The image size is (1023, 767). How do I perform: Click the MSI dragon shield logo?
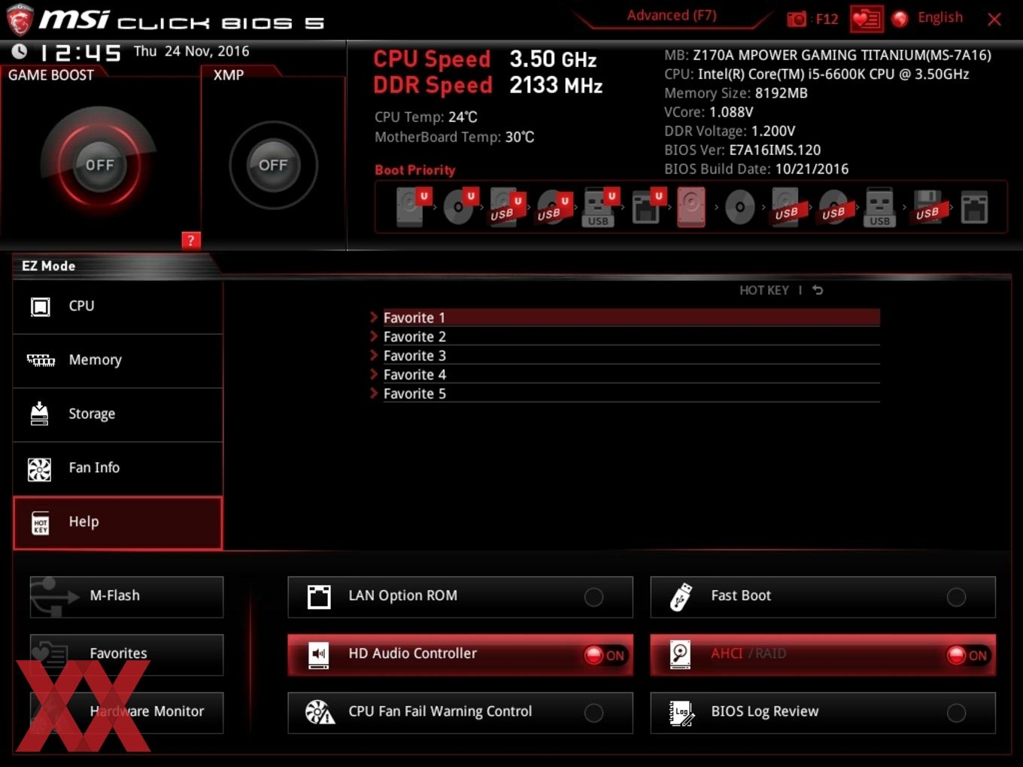point(20,20)
